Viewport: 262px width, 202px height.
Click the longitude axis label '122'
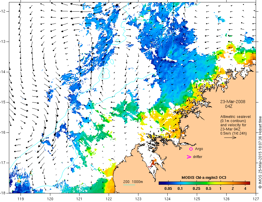(109, 199)
